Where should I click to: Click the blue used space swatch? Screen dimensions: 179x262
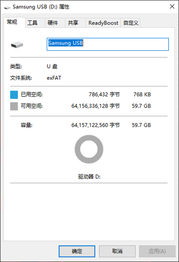14,95
